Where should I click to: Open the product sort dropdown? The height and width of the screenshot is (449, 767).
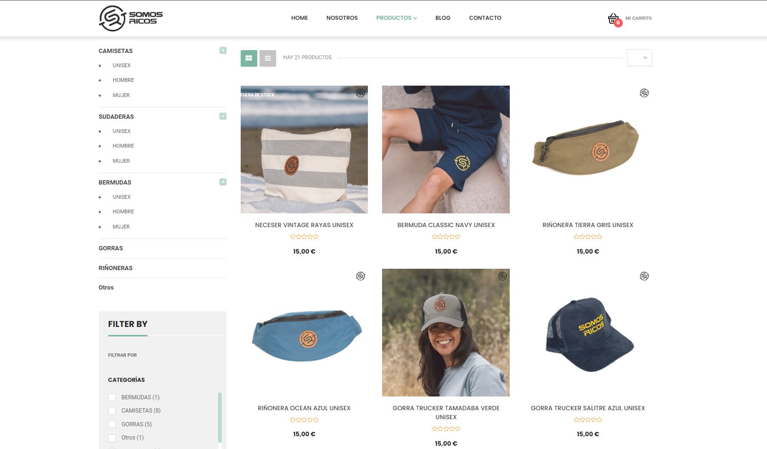coord(639,58)
